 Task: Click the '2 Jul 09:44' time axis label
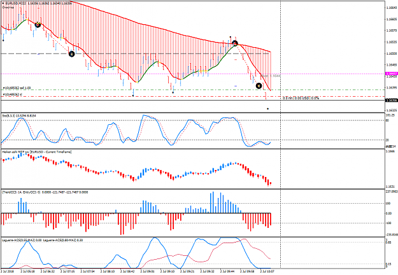pyautogui.click(x=228, y=271)
